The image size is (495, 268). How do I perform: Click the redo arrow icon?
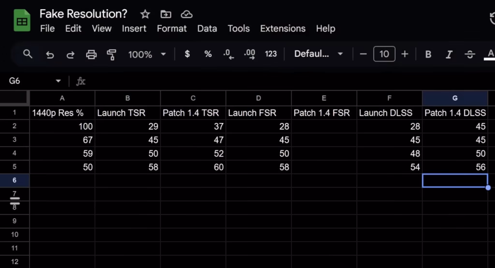point(70,54)
